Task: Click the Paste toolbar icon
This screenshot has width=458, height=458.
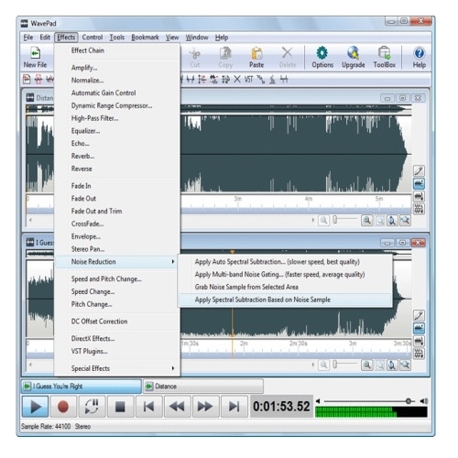Action: (x=256, y=58)
